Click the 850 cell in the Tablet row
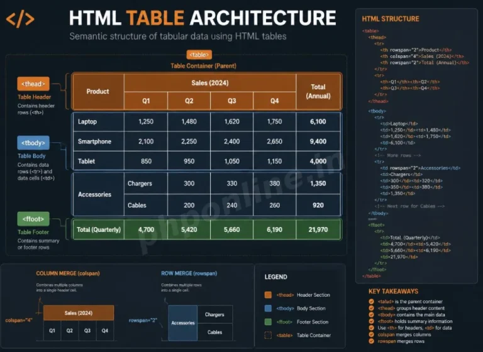This screenshot has width=483, height=352. coord(146,161)
